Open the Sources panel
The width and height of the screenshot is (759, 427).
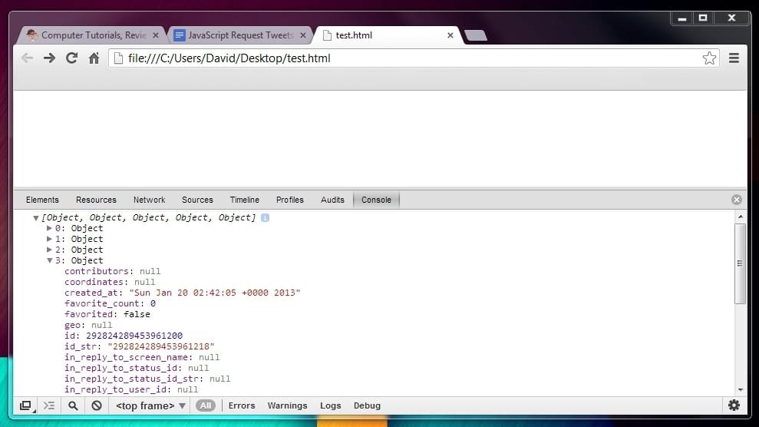pos(197,200)
